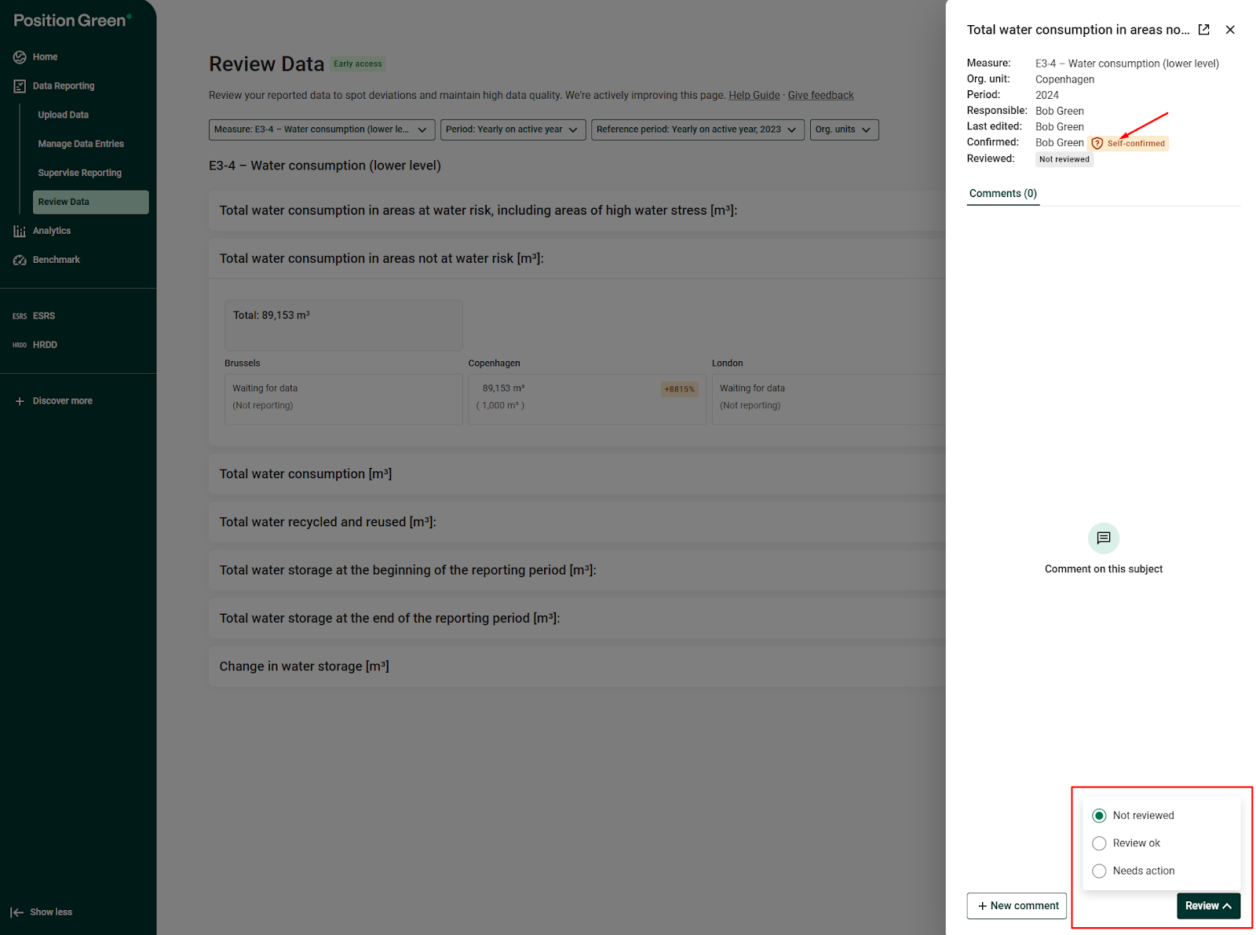
Task: Click the Not reviewed status badge
Action: coord(1064,159)
